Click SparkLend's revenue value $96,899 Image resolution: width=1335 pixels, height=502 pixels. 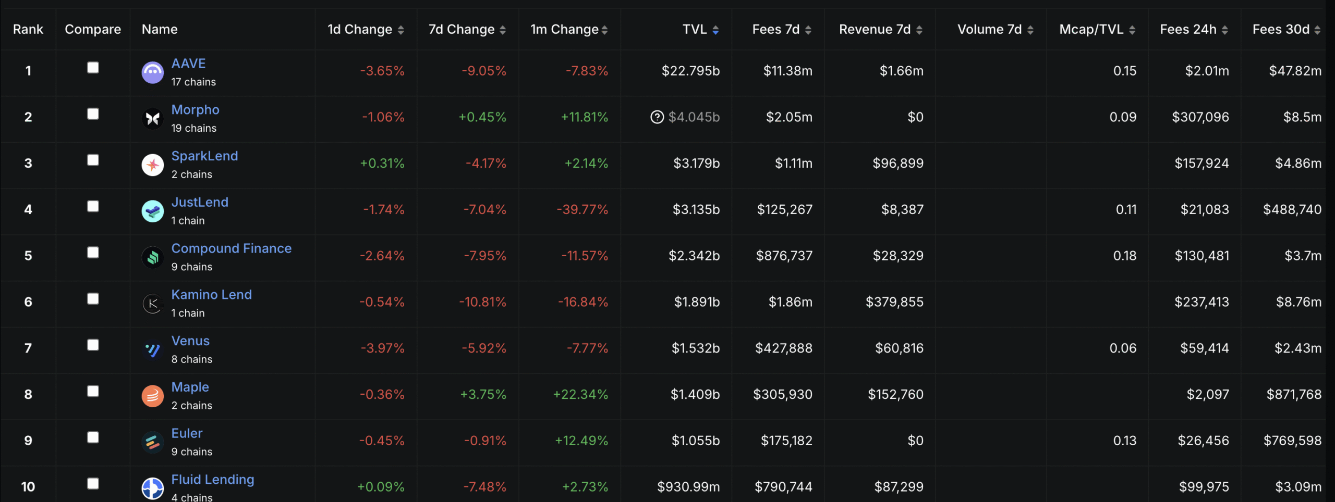[x=898, y=164]
